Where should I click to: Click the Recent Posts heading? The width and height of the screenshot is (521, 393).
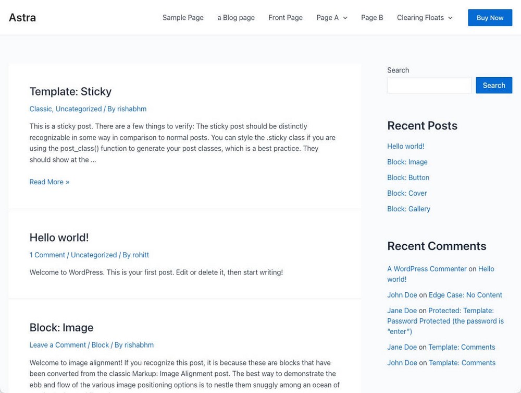click(423, 126)
